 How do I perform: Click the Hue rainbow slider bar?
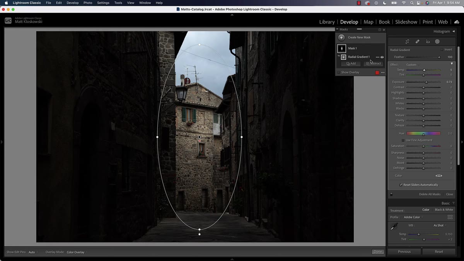pos(423,134)
